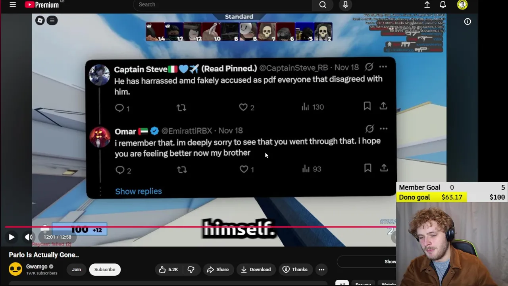Click the search magnifier button
Screen dimensions: 508x286
[323, 5]
